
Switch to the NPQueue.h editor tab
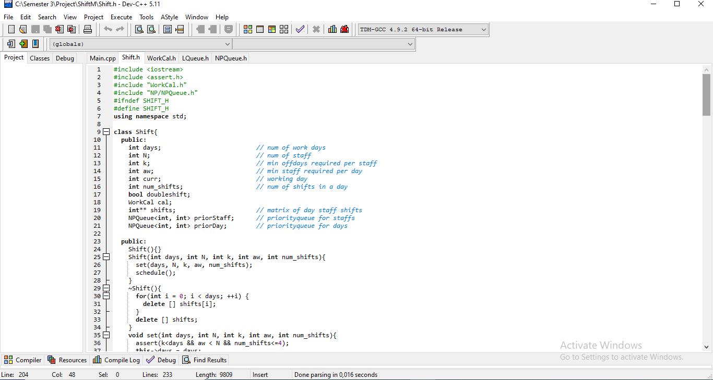[231, 58]
